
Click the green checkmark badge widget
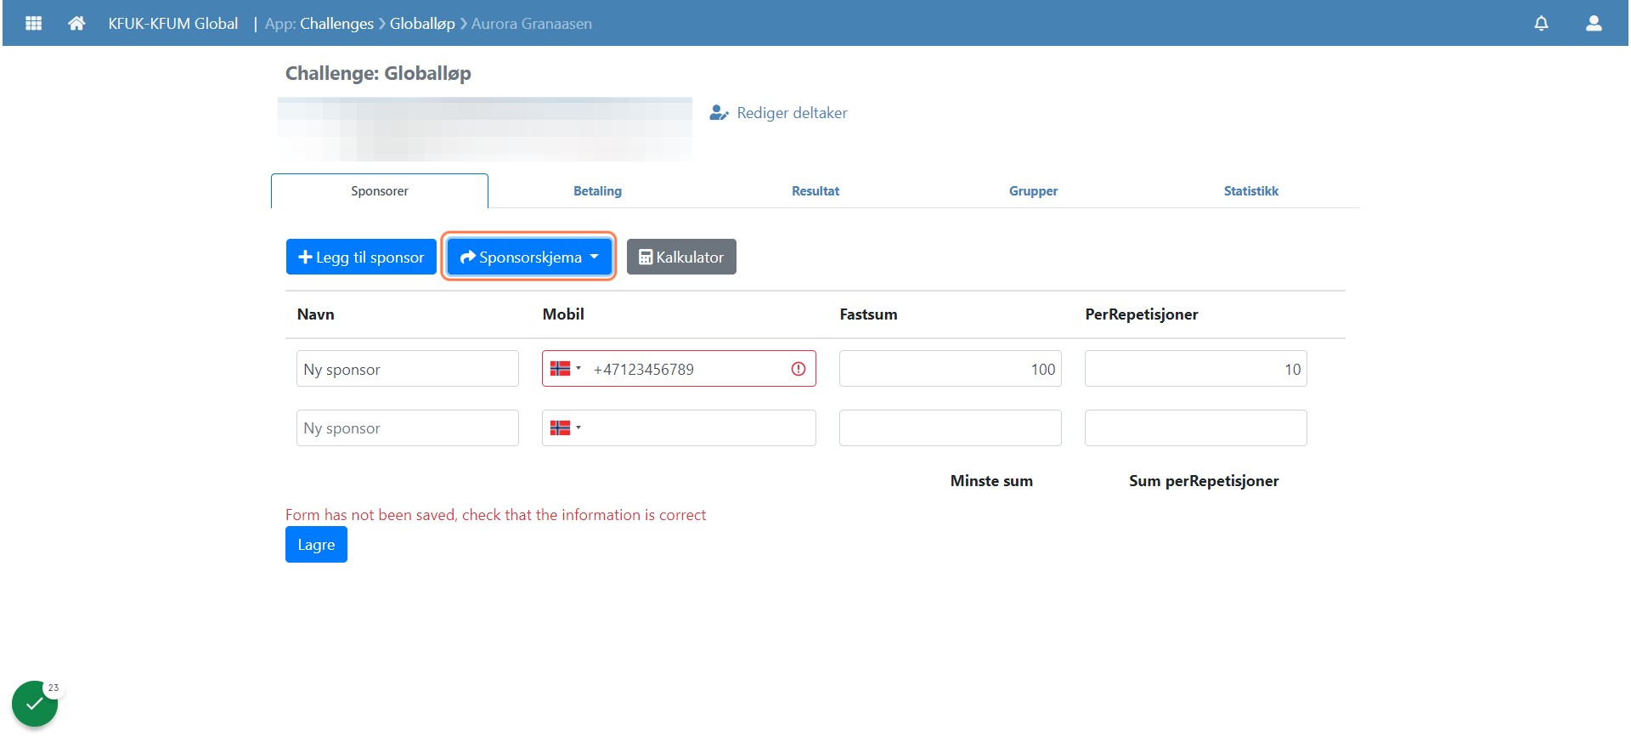(35, 704)
